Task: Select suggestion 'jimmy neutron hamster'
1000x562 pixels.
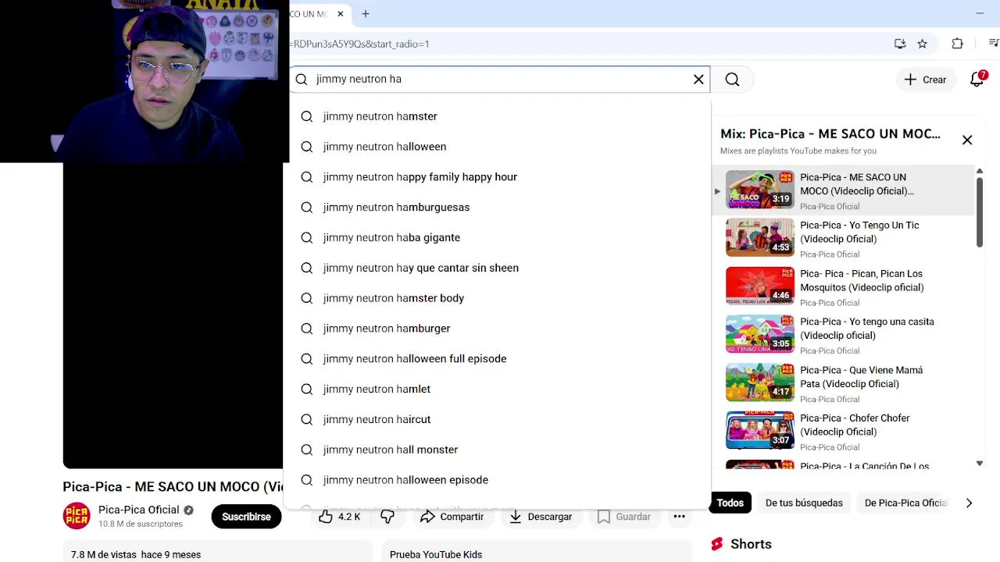Action: [498, 116]
